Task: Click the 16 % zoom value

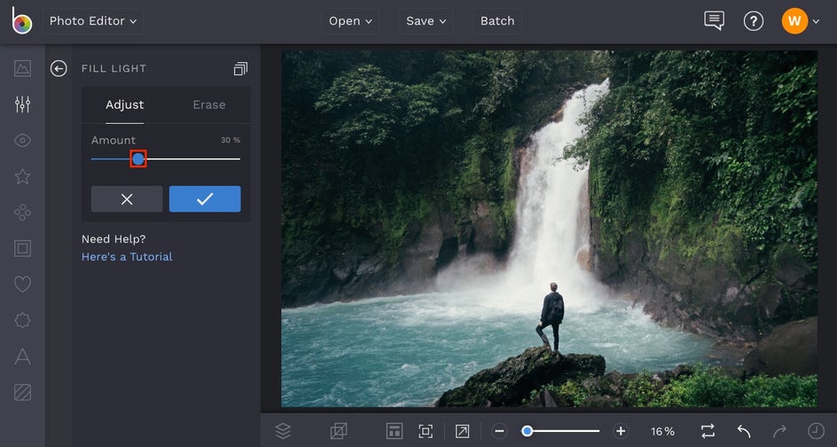Action: [x=662, y=431]
